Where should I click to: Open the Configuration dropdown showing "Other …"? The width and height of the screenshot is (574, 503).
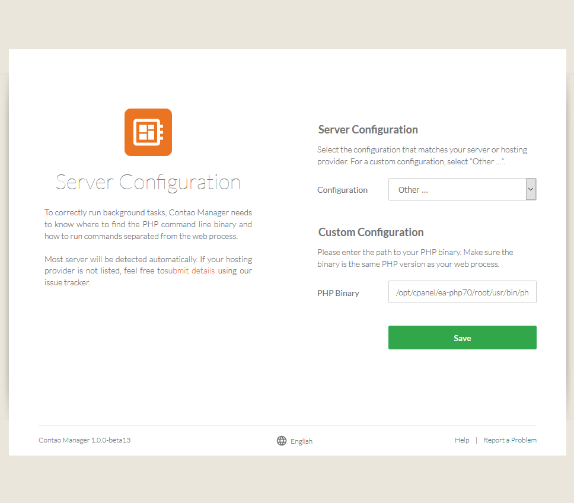click(457, 190)
